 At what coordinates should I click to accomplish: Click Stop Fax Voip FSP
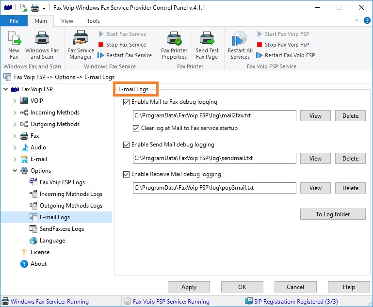point(283,45)
